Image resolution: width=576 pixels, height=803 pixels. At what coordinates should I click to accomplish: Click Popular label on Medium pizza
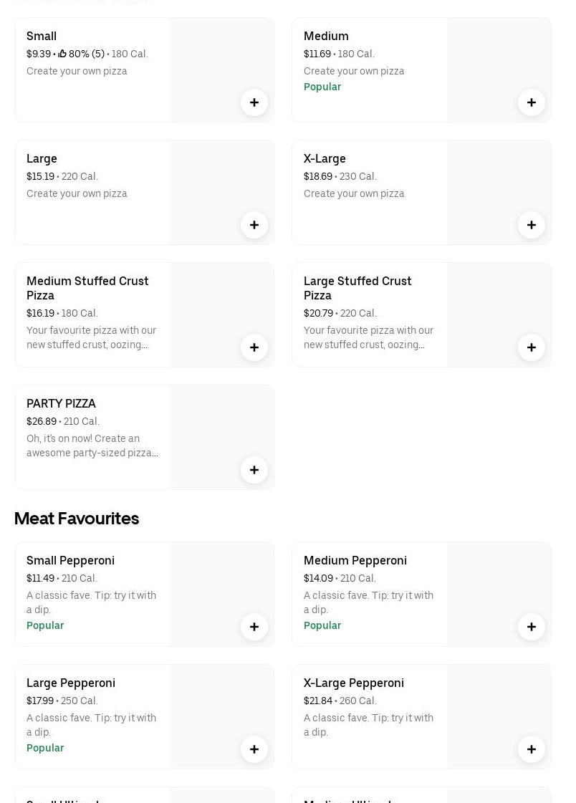(x=322, y=87)
